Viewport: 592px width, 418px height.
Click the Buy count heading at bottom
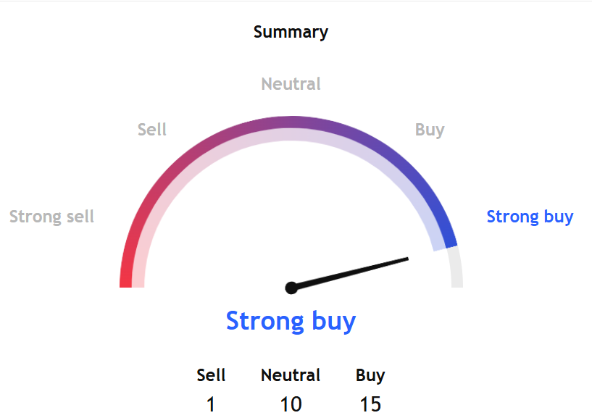[370, 375]
